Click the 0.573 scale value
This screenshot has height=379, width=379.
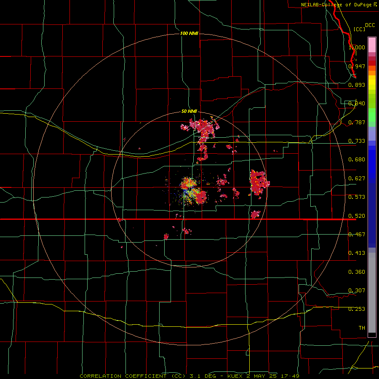pyautogui.click(x=357, y=197)
